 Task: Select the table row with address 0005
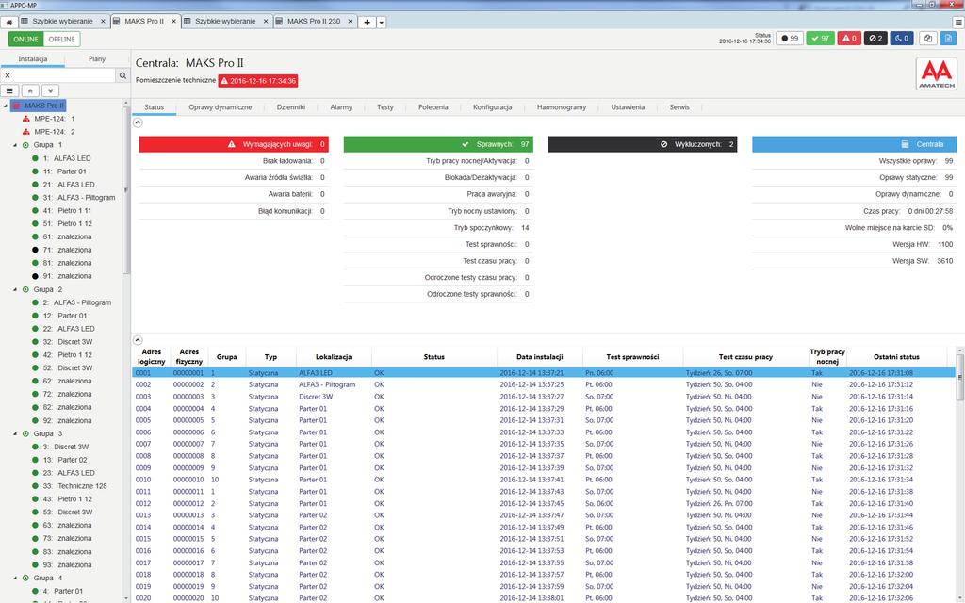pyautogui.click(x=544, y=420)
